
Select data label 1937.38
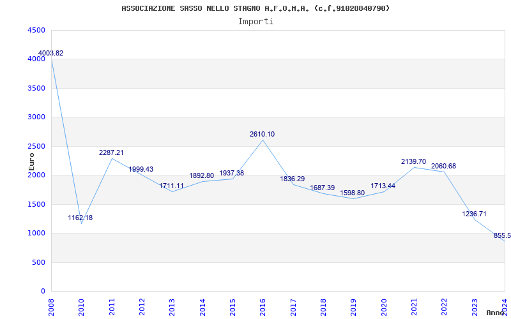click(x=232, y=173)
